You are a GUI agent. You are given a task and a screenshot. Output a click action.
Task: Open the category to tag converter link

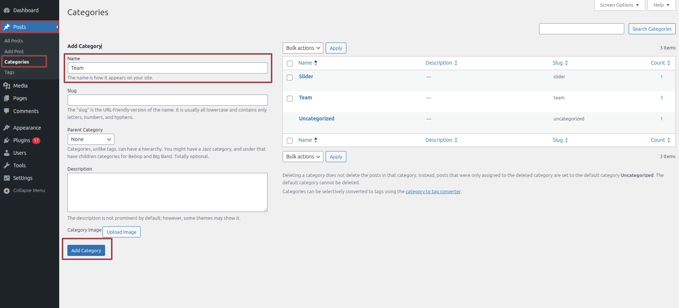[x=433, y=192]
